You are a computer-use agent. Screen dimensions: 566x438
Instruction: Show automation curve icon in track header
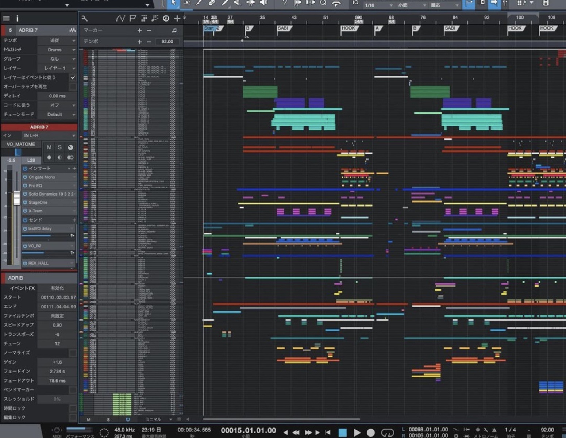click(x=121, y=18)
